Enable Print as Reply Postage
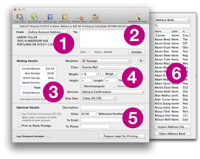Screen dimensions: 200x159 [x=19, y=125]
